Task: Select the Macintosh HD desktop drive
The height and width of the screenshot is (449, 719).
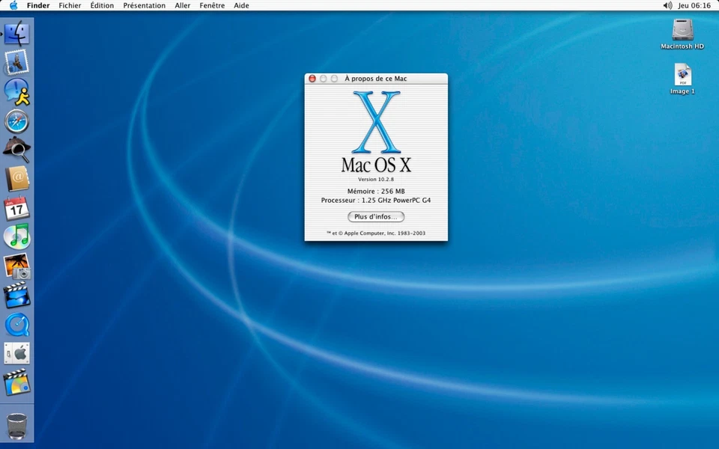Action: pos(682,31)
